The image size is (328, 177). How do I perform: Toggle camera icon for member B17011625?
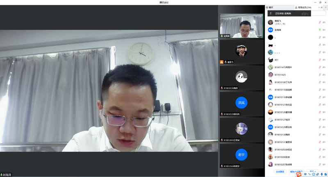point(324,75)
